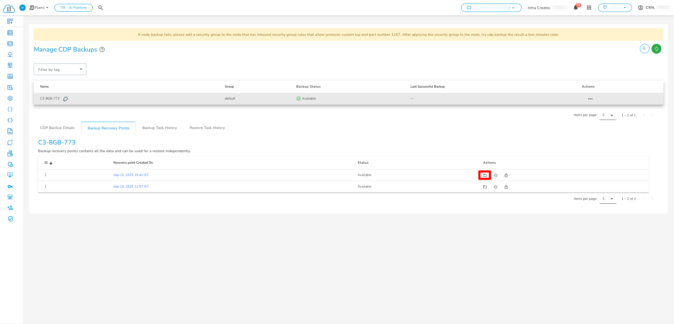Open the help icon next to Manage CDP Backups
The height and width of the screenshot is (324, 674).
click(x=102, y=49)
